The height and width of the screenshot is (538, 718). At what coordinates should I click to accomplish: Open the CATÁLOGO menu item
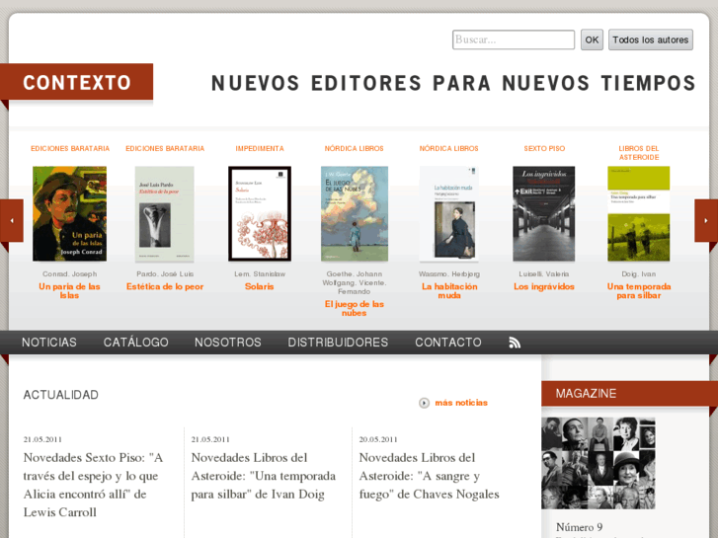tap(135, 342)
